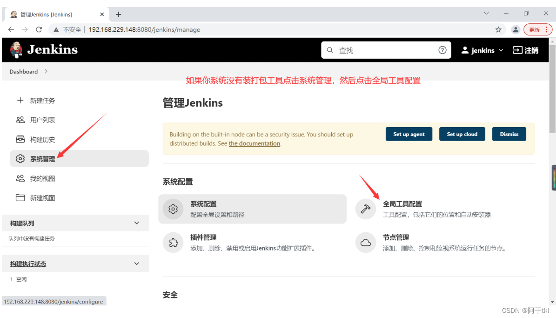
Task: Open 用户列表 sidebar item
Action: tap(42, 120)
